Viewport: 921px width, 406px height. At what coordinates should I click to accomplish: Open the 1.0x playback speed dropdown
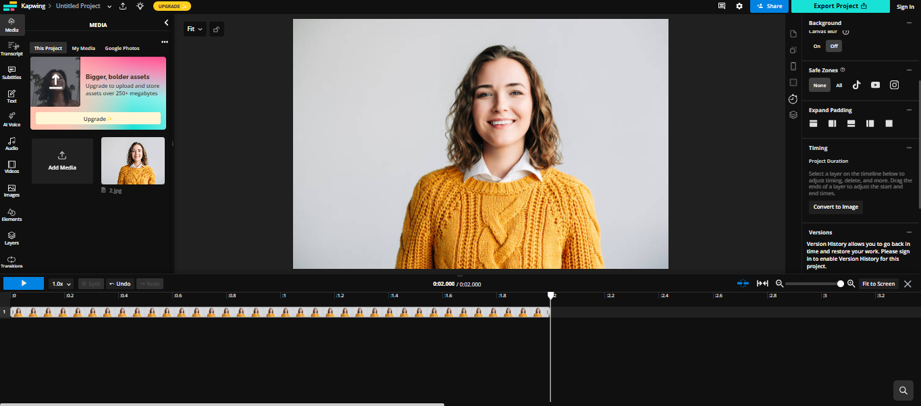tap(62, 284)
